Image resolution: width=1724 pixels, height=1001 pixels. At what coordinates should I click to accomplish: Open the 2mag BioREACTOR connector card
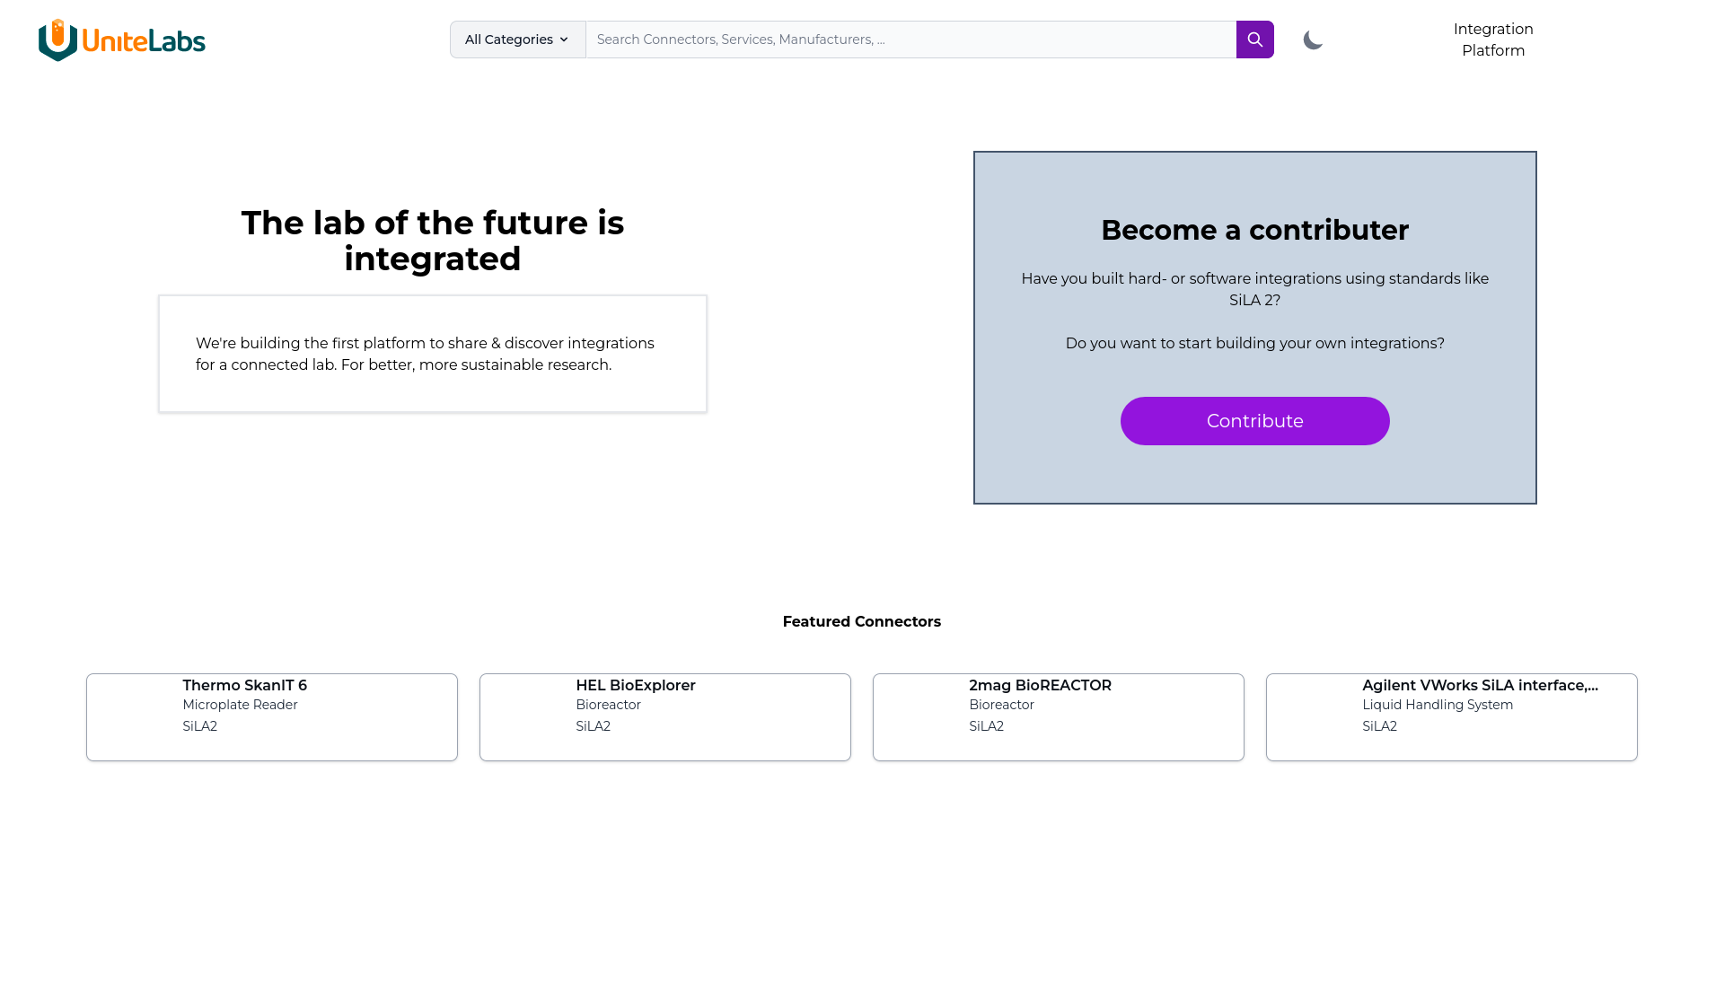coord(1059,717)
